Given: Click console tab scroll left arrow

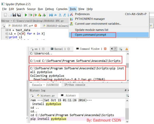Looking at the screenshot, I should tap(112, 49).
